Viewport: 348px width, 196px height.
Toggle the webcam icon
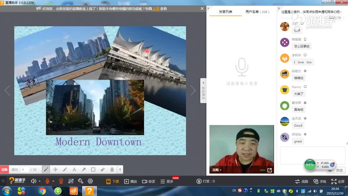pos(61,181)
